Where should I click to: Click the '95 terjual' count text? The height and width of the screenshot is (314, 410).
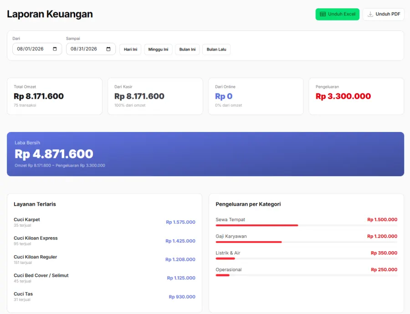point(22,244)
